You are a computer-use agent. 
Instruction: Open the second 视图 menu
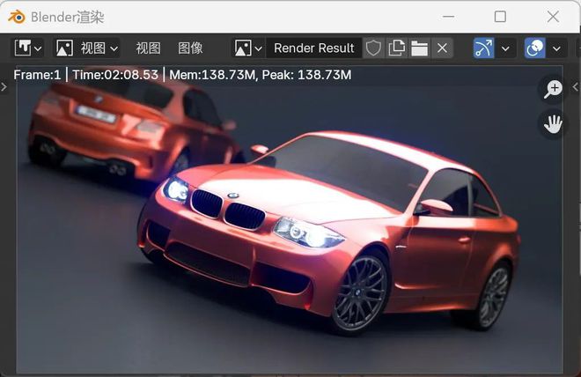(148, 48)
